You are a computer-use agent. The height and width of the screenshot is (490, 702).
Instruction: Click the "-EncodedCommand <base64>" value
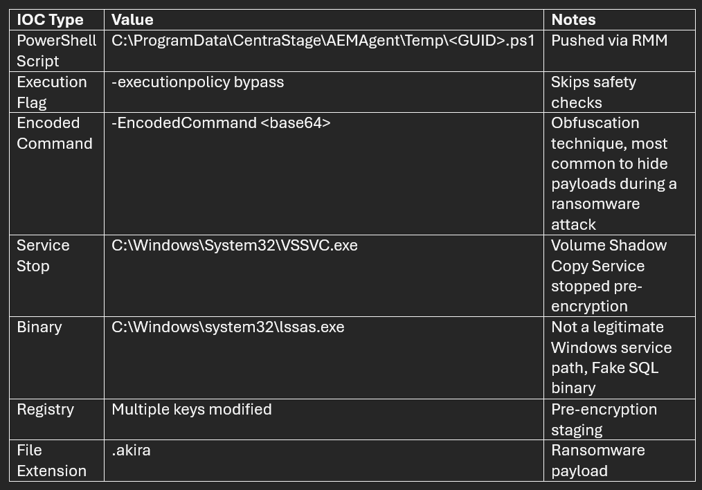[x=221, y=123]
